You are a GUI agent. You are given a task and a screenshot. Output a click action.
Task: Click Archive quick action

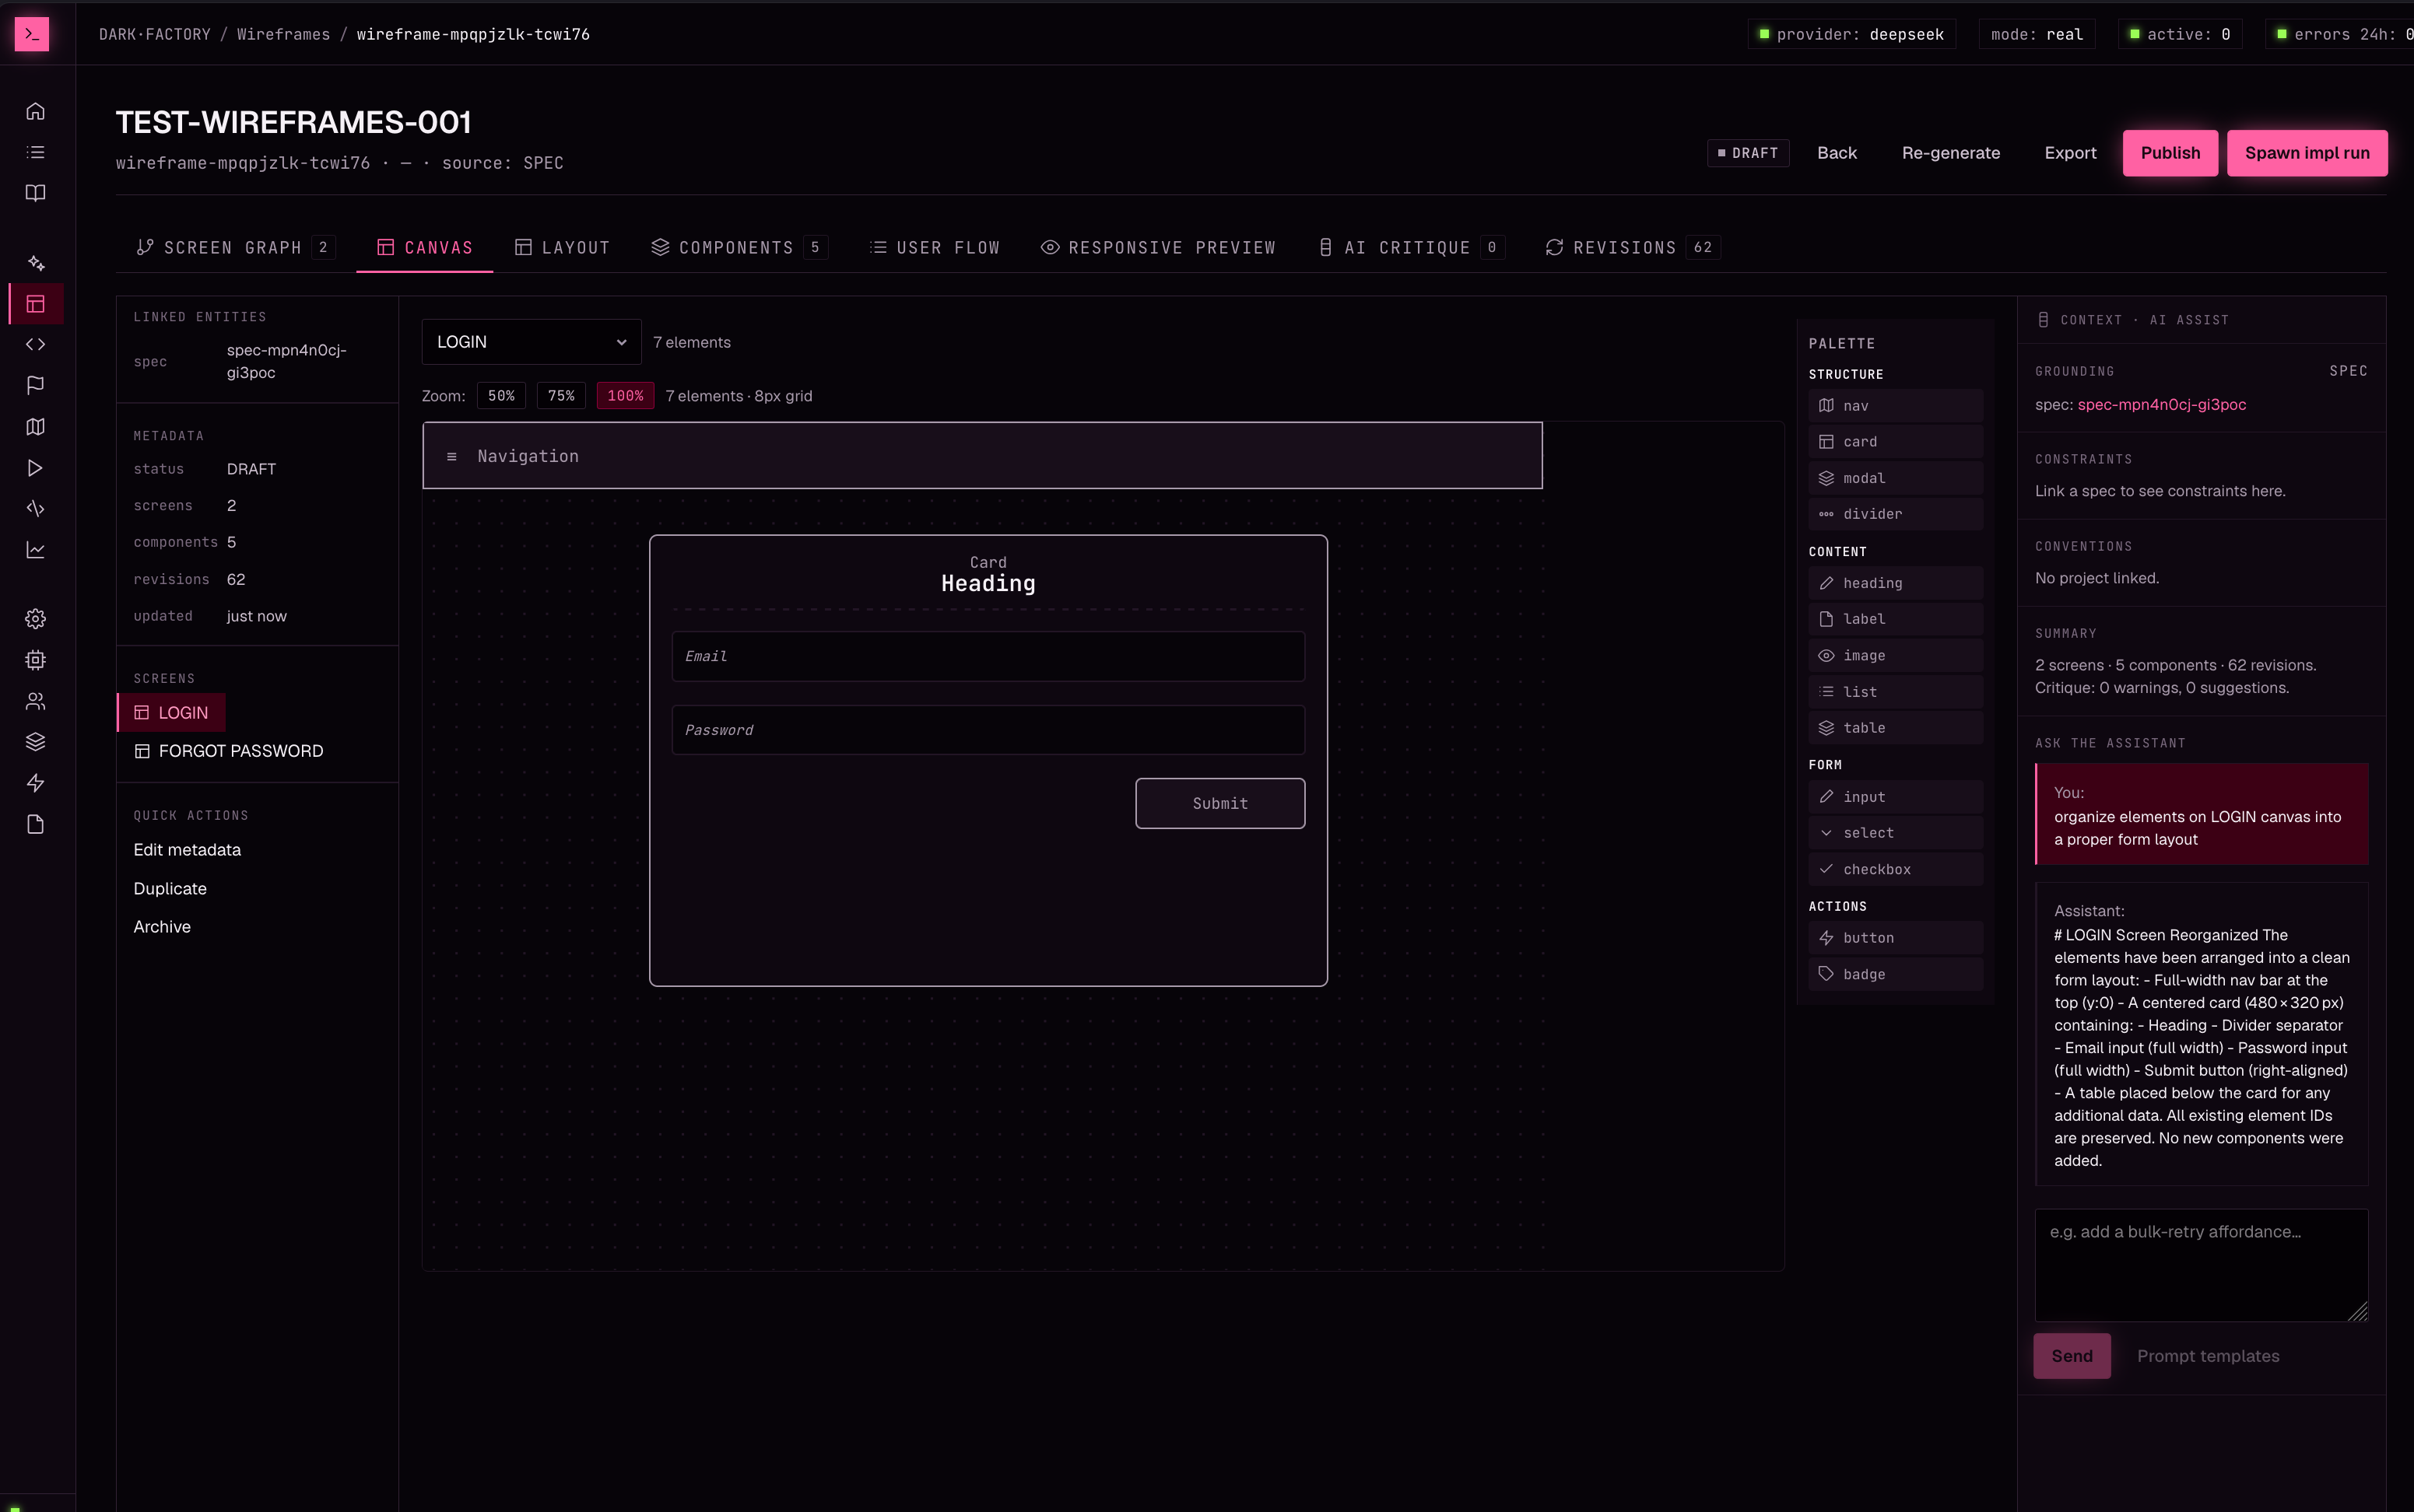point(162,927)
